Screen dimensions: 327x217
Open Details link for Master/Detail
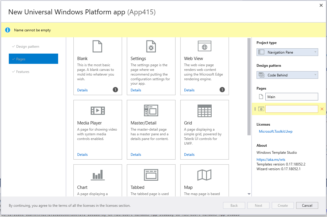pos(136,155)
